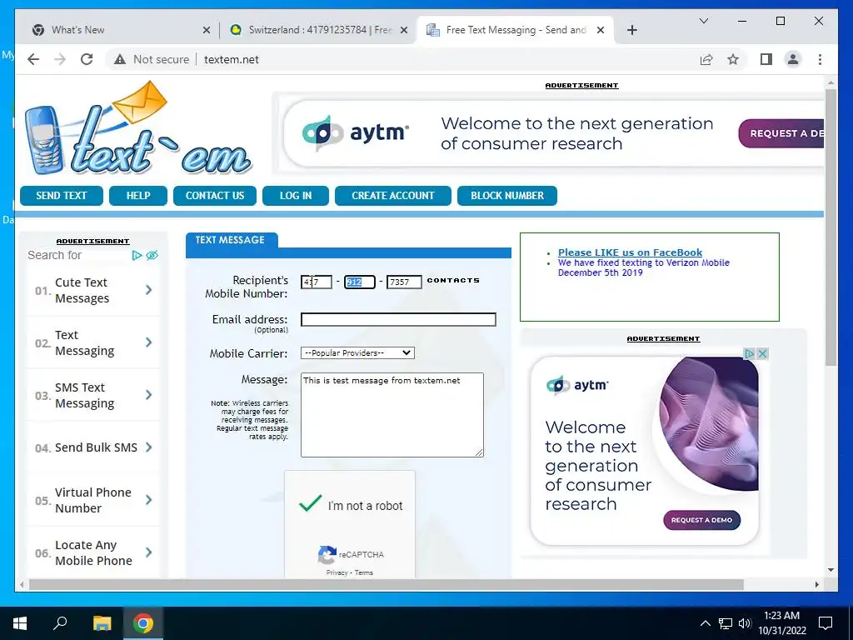Click the text'em logo
Viewport: 853px width, 640px height.
coord(137,129)
